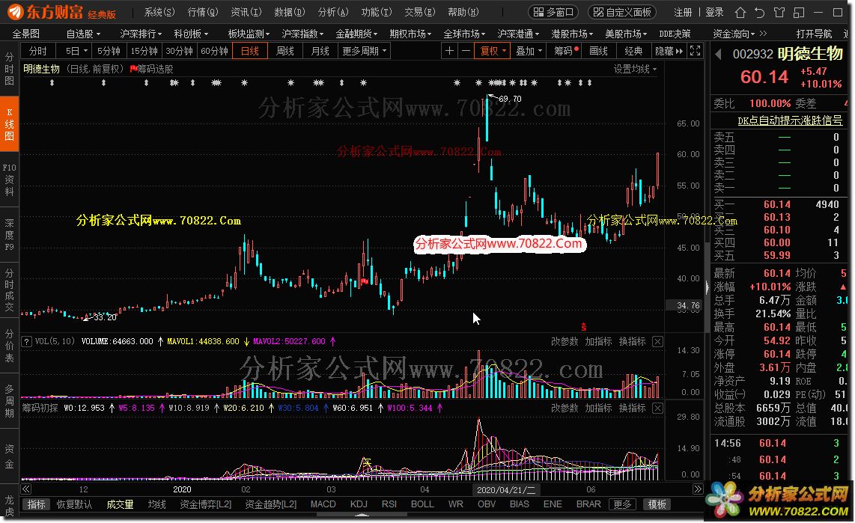Switch to 周线 weekly chart tab
Image resolution: width=855 pixels, height=523 pixels.
click(285, 51)
